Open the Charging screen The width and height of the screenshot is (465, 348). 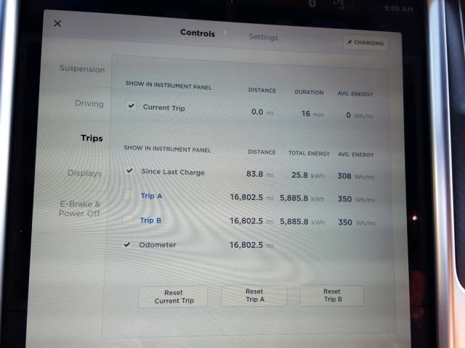tap(365, 43)
